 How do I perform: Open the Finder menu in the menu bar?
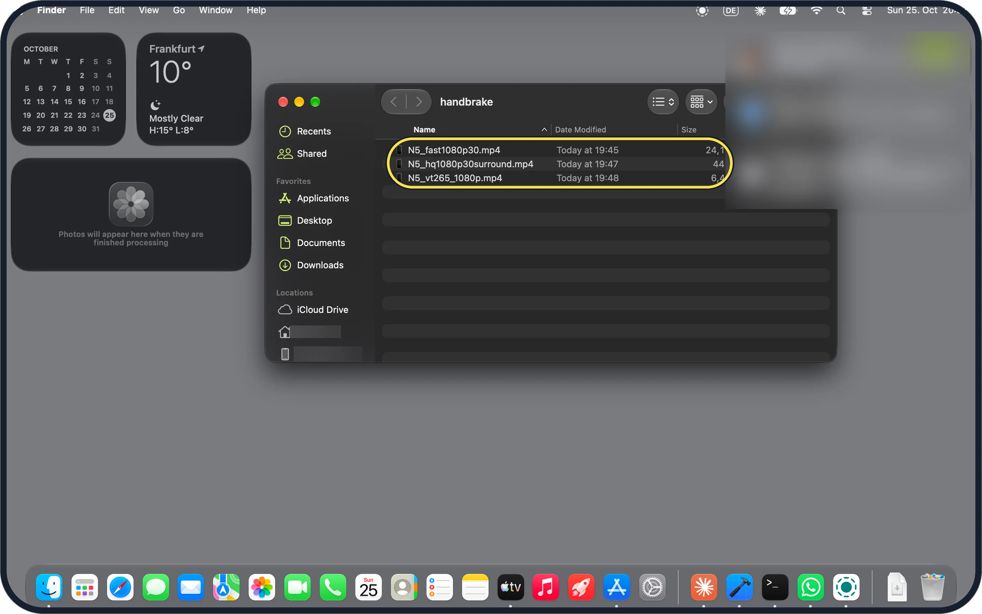[x=51, y=10]
